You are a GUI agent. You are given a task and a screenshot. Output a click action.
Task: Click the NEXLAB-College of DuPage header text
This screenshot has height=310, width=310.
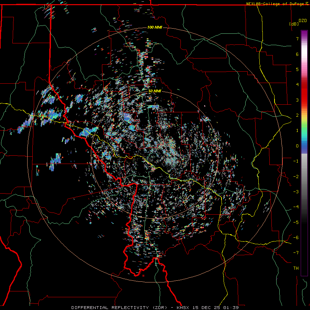tap(275, 4)
